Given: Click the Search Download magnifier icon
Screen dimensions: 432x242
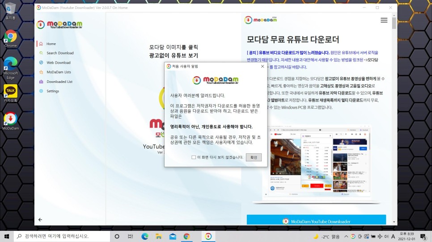Looking at the screenshot, I should tap(41, 53).
